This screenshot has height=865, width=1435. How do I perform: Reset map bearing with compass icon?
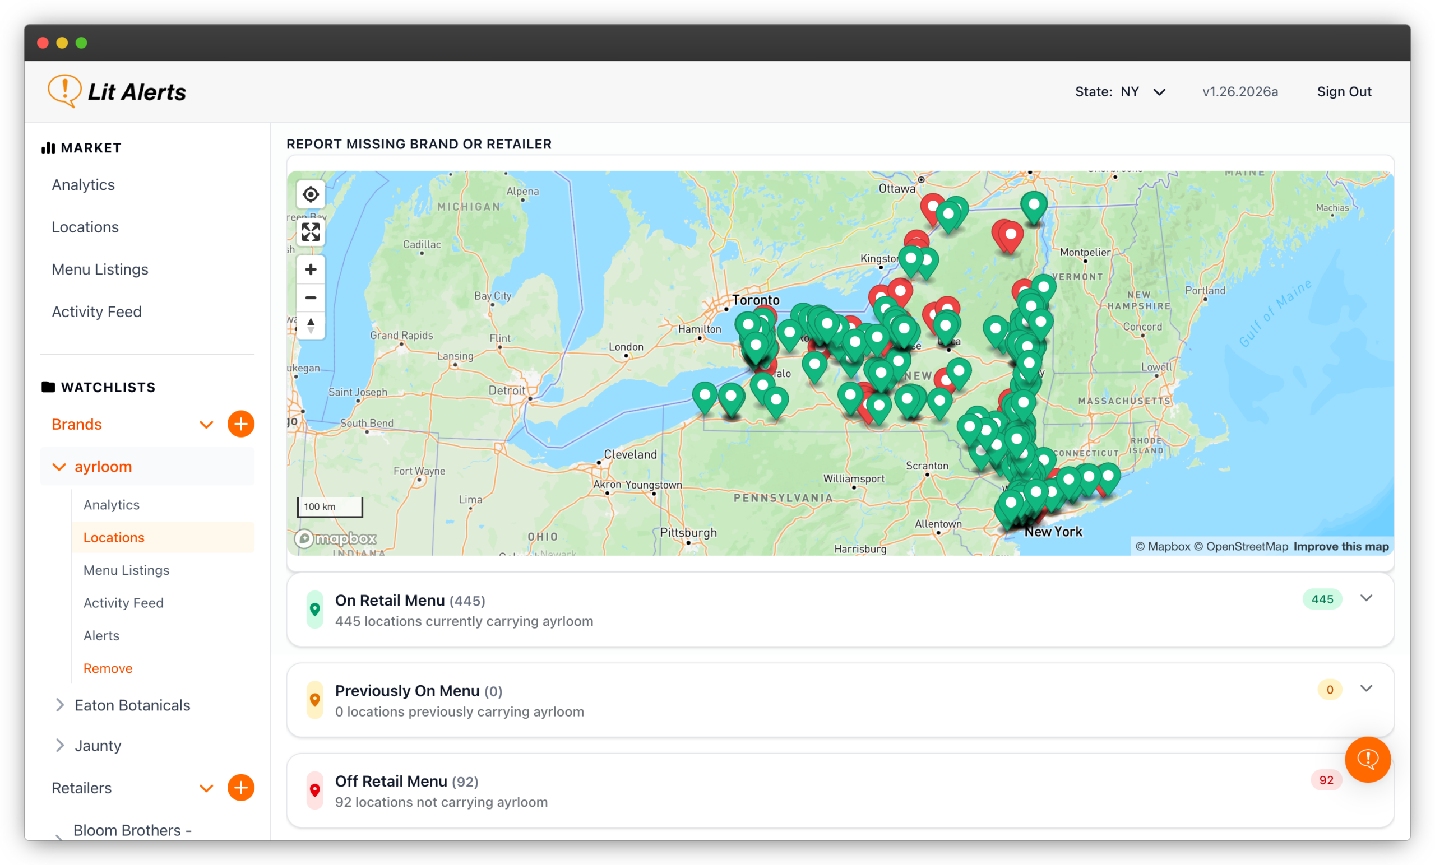click(311, 325)
